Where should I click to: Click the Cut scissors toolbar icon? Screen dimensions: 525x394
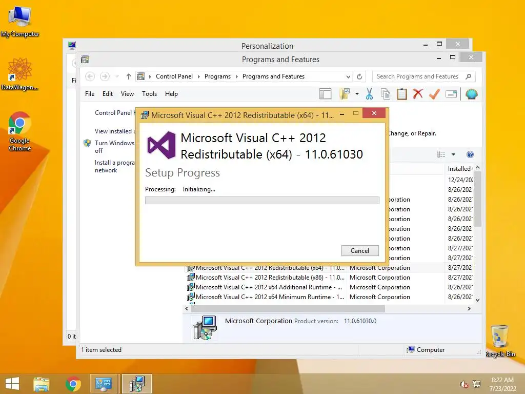369,94
